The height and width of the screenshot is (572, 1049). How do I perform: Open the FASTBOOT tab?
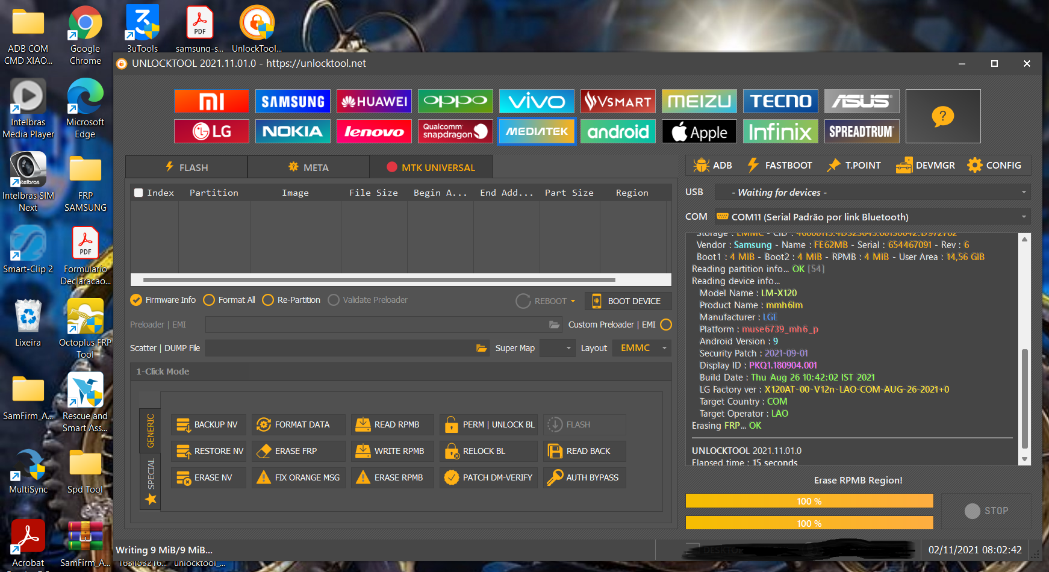pyautogui.click(x=780, y=165)
